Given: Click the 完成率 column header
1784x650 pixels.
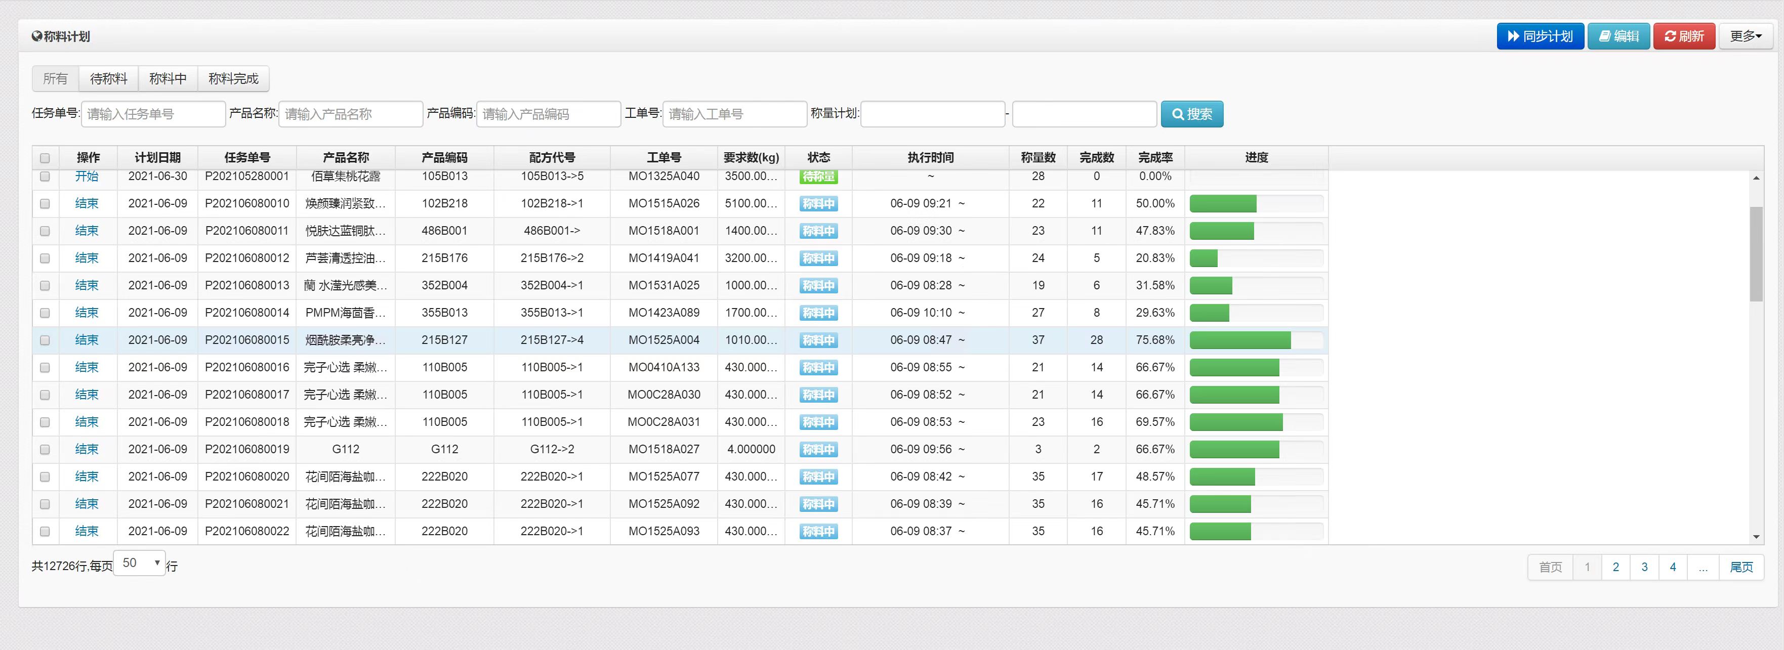Looking at the screenshot, I should pos(1155,157).
